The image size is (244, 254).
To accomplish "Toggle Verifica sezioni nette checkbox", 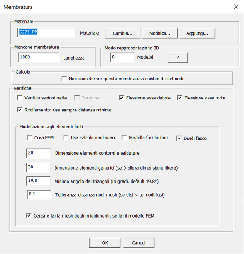I will (x=20, y=98).
